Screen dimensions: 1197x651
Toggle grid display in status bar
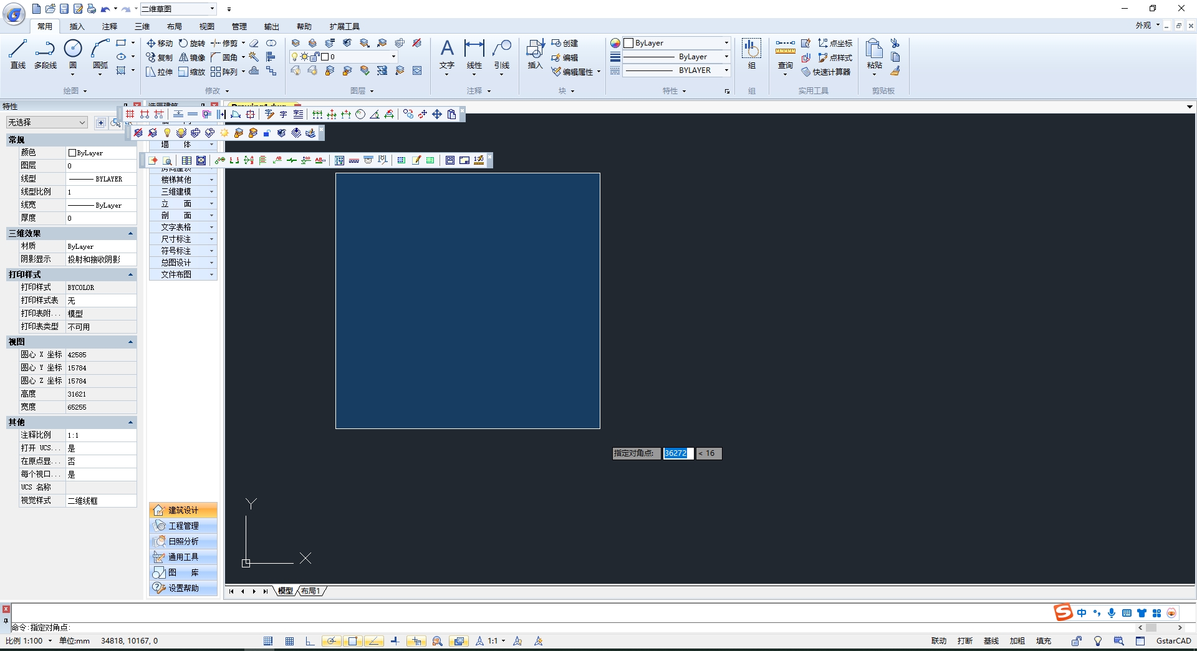click(290, 641)
